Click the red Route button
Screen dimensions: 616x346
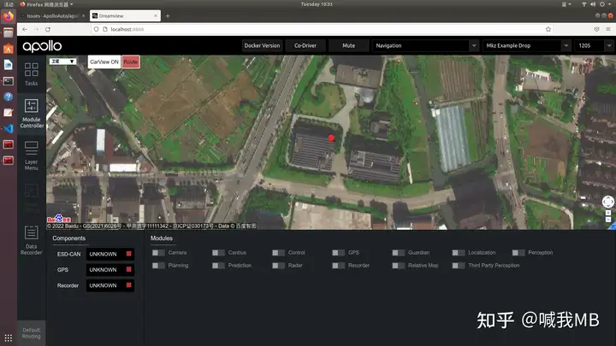[130, 62]
